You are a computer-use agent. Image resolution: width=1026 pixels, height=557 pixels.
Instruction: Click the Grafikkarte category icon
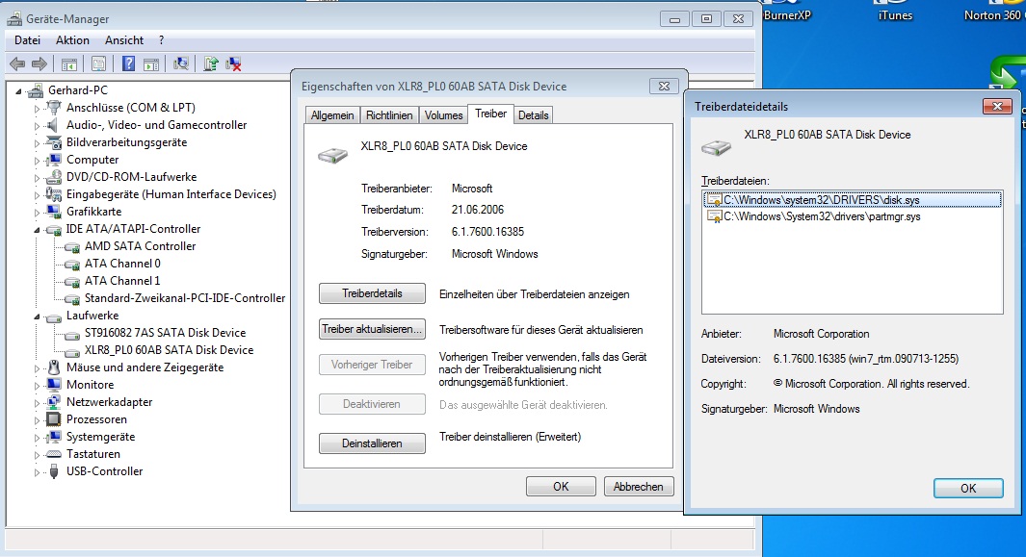pos(54,212)
